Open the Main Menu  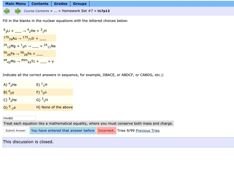(x=16, y=4)
